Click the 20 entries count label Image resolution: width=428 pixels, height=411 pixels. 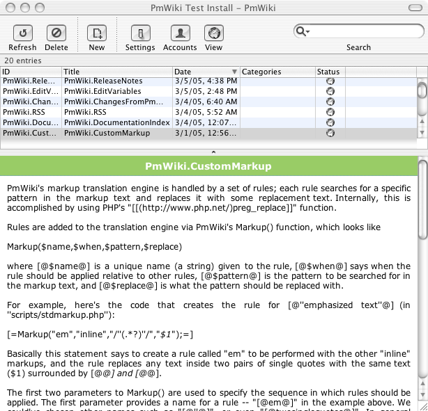point(23,61)
